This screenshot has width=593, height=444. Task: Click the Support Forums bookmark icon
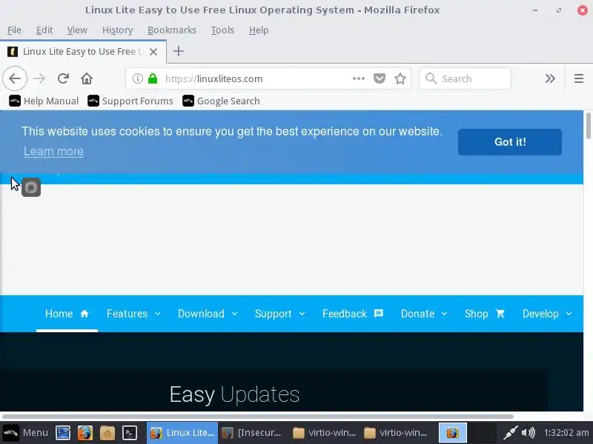93,101
